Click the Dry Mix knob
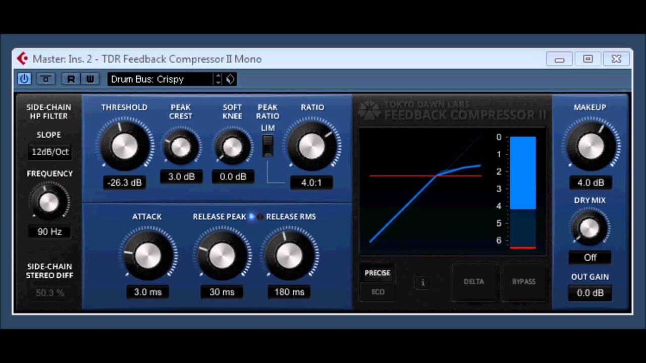This screenshot has height=363, width=646. tap(589, 228)
